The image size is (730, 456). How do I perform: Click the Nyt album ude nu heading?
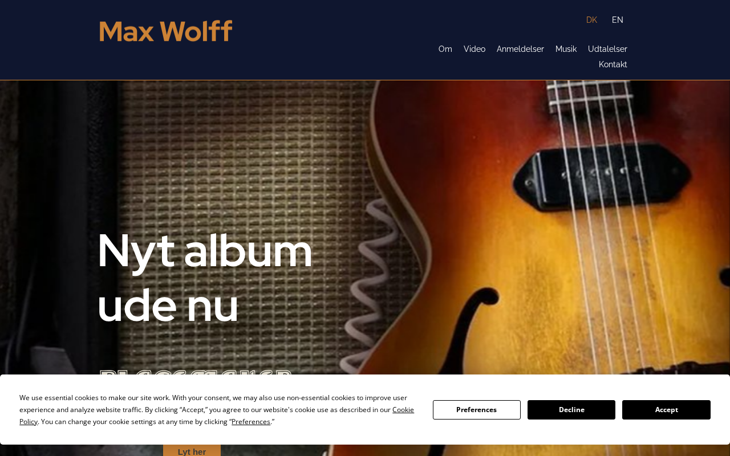point(205,278)
